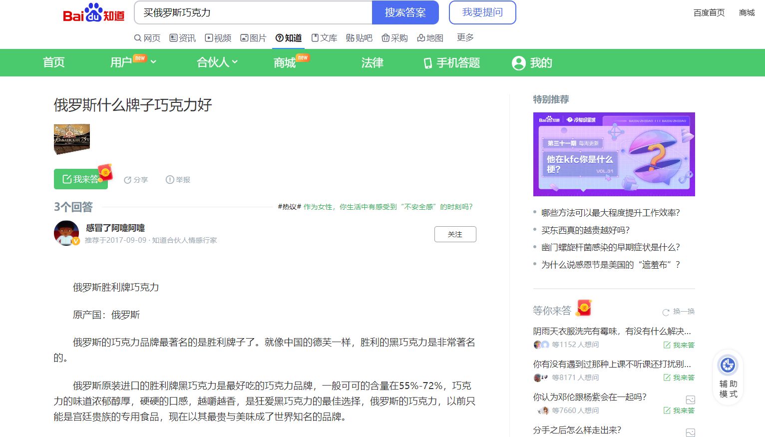
Task: Open the answerer's avatar picture
Action: pos(66,233)
